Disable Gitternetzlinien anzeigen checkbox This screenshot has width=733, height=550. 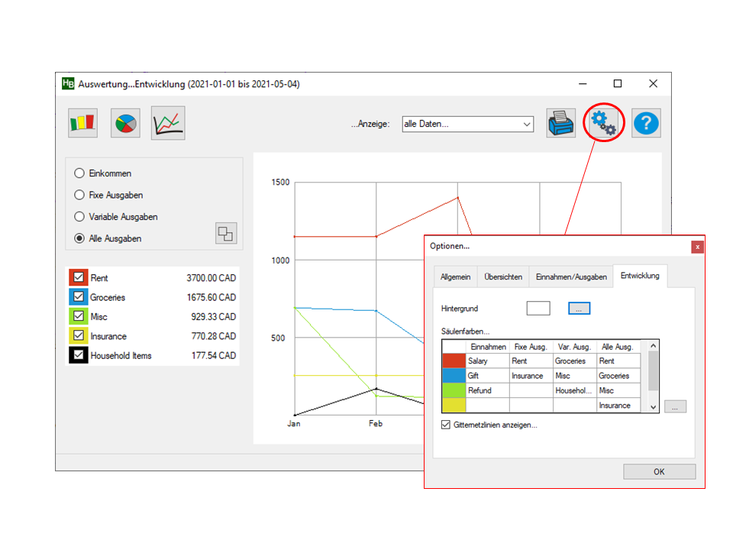pyautogui.click(x=446, y=425)
